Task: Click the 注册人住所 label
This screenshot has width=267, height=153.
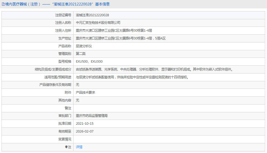Action: (x=63, y=30)
